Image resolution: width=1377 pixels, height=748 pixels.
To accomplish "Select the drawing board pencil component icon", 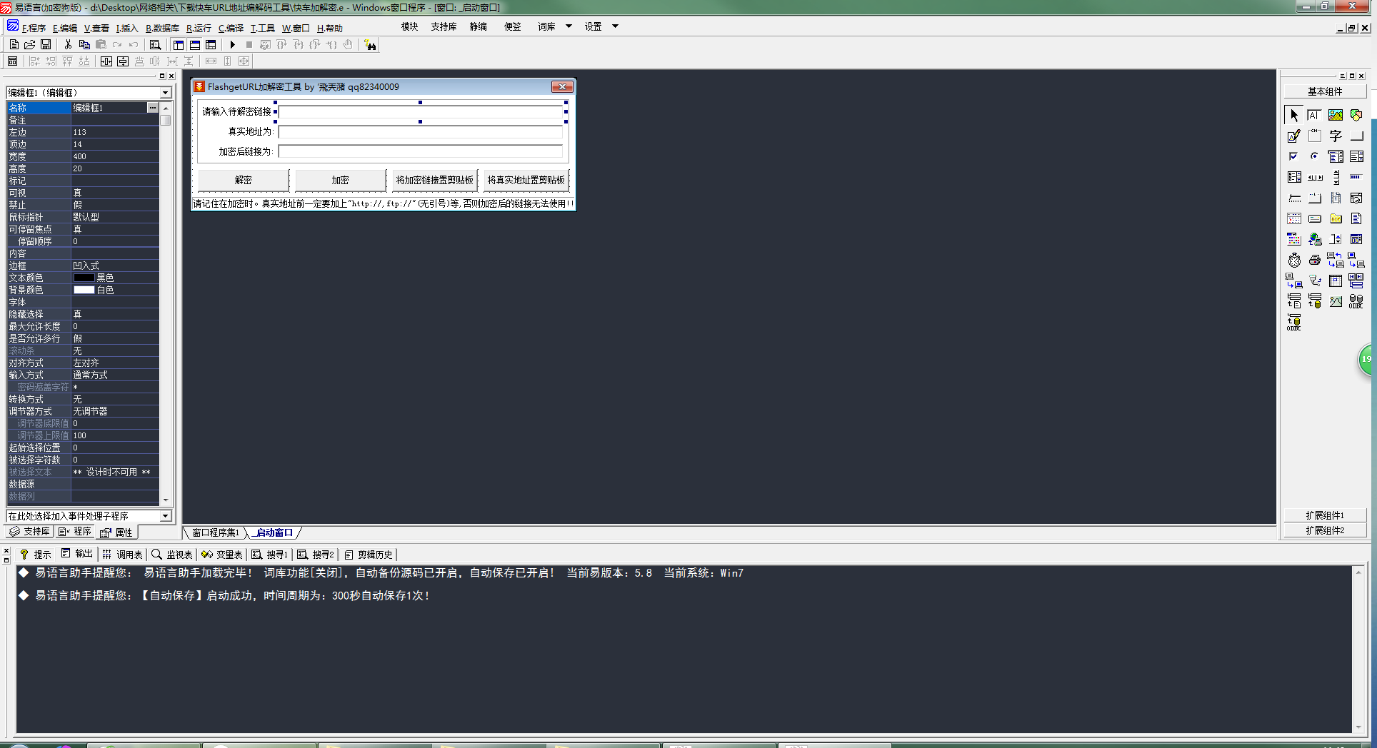I will tap(1294, 136).
